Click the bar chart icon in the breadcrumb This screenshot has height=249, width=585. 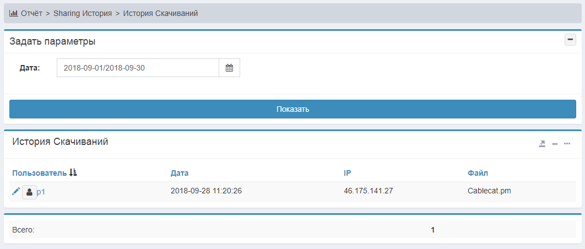(x=14, y=13)
